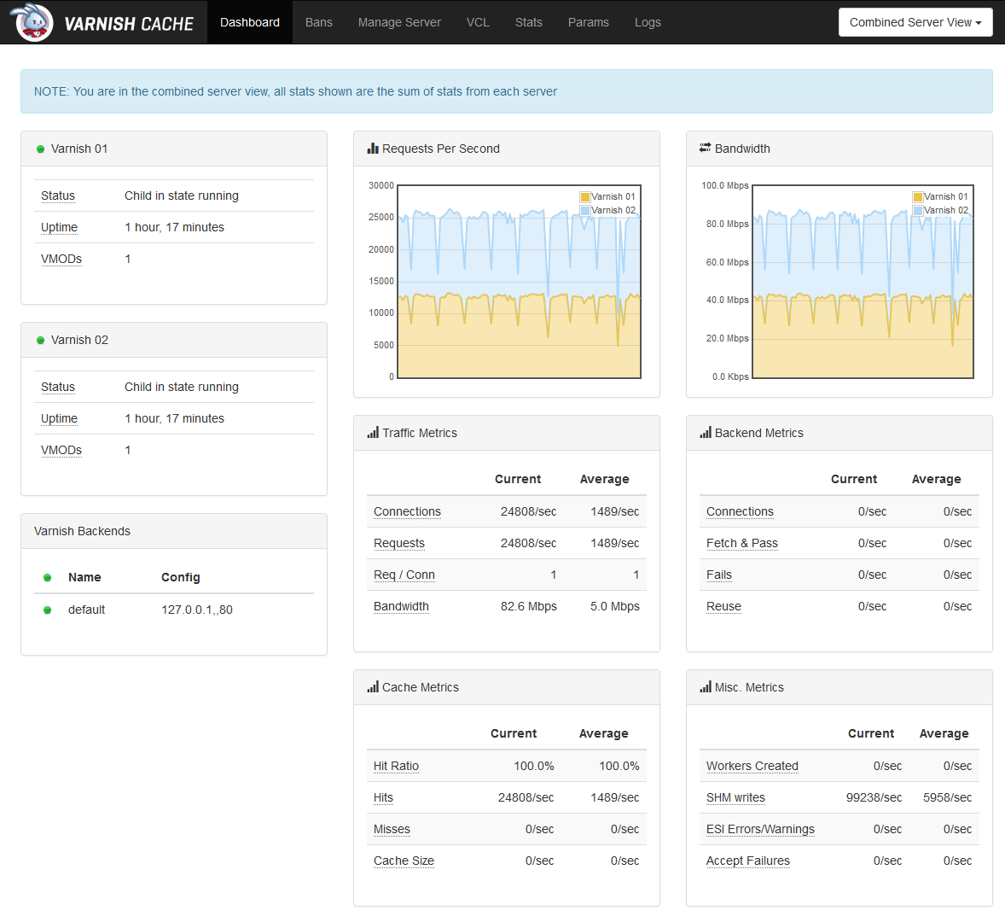Click Requests in Traffic Metrics

(x=398, y=543)
